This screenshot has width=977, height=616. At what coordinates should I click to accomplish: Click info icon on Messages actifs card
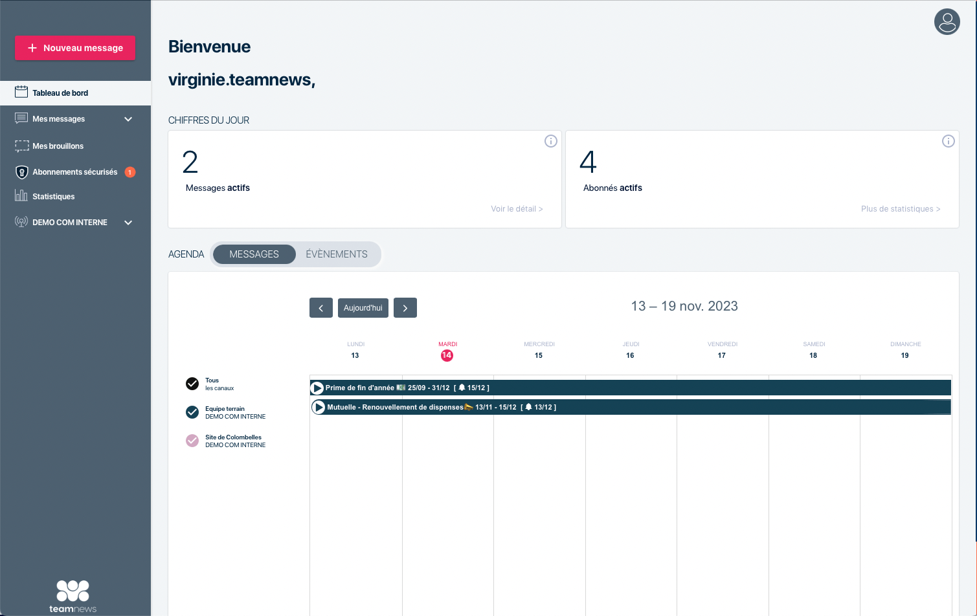point(550,141)
